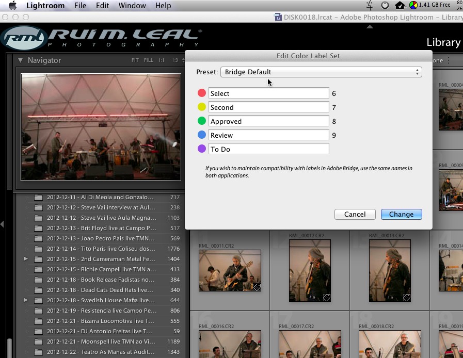
Task: Click the purple color label dot
Action: tap(202, 149)
